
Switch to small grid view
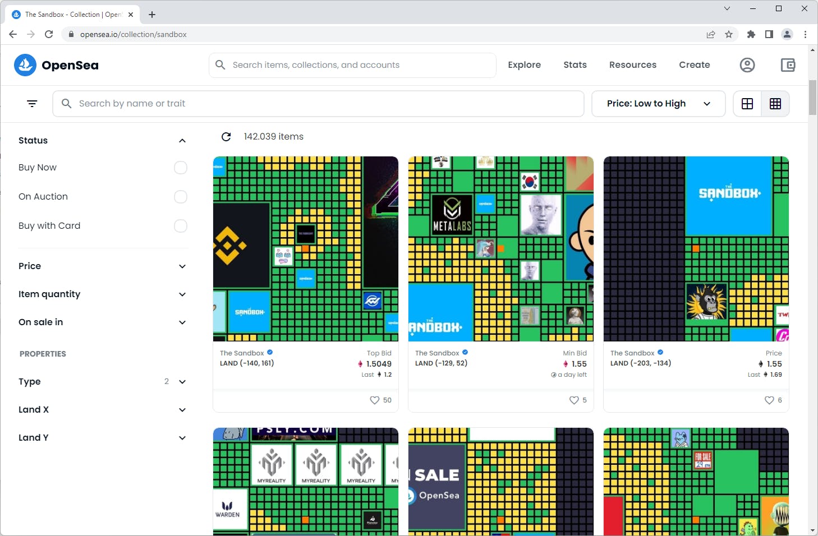(775, 104)
